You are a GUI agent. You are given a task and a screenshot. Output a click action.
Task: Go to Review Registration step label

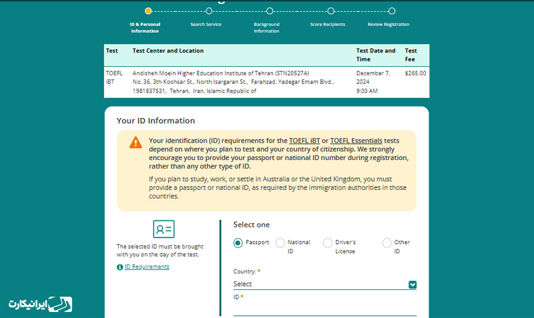click(x=388, y=24)
